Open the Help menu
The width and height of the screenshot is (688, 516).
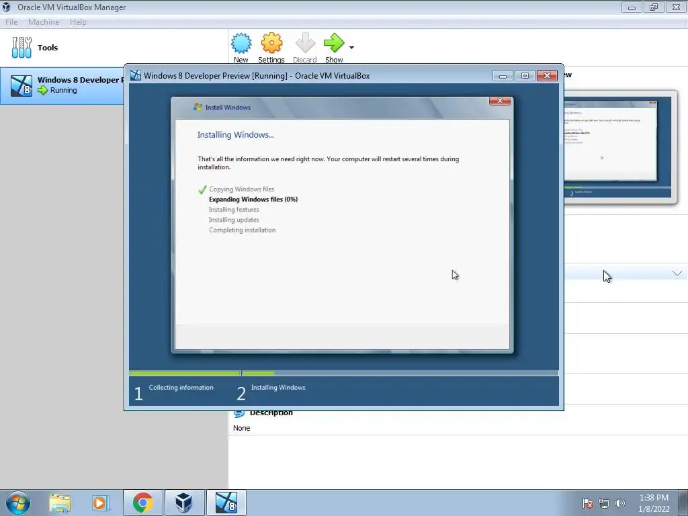point(78,22)
